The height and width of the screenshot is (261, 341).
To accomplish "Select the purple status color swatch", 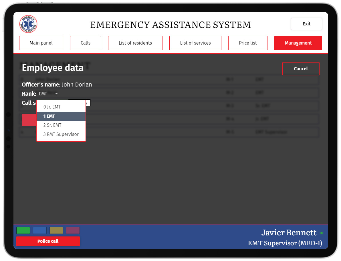I will (x=73, y=230).
